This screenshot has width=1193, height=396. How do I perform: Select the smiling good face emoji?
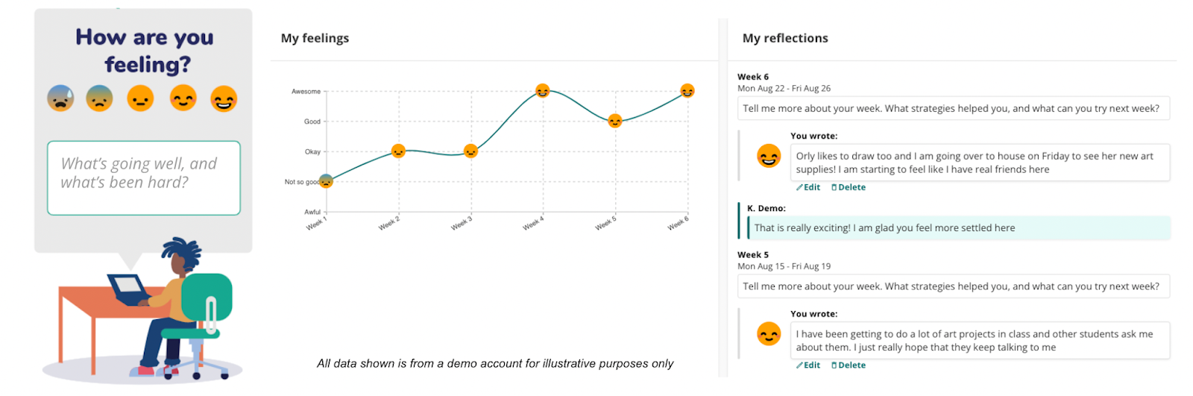(183, 98)
